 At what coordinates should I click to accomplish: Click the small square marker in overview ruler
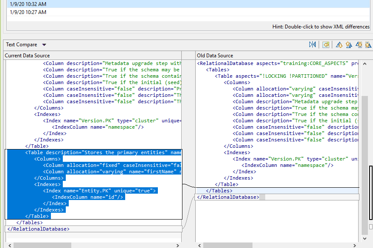tap(371, 227)
